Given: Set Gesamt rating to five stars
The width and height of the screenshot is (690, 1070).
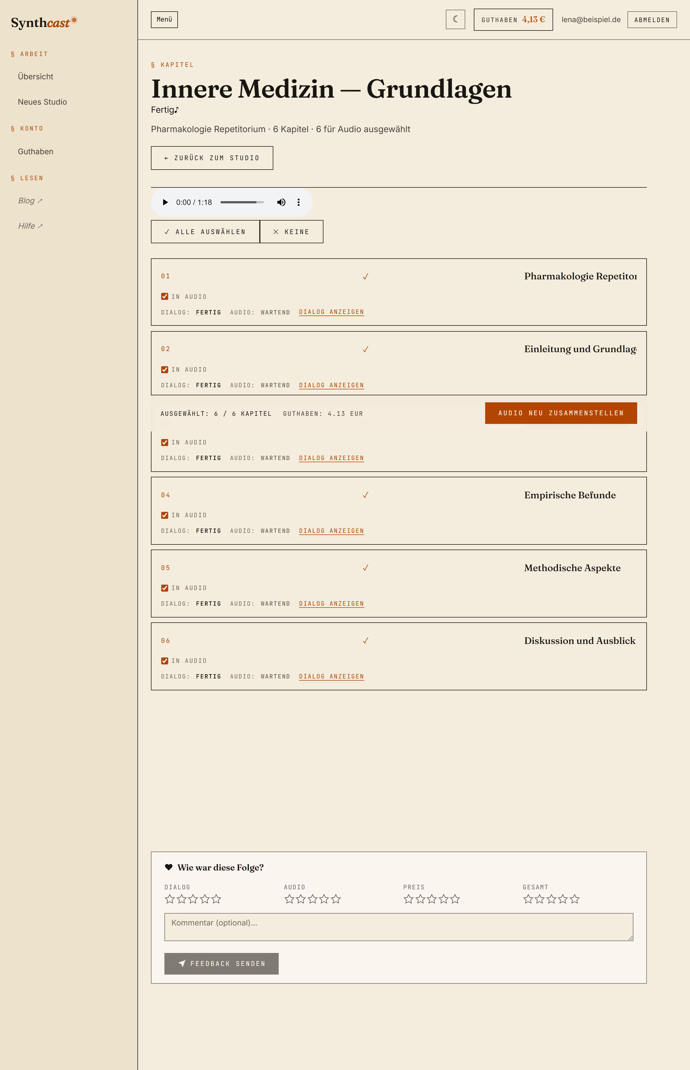Looking at the screenshot, I should pos(575,899).
